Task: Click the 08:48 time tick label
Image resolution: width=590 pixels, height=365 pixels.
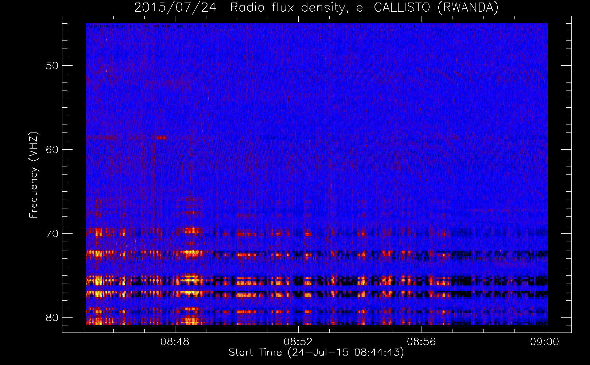Action: click(175, 342)
